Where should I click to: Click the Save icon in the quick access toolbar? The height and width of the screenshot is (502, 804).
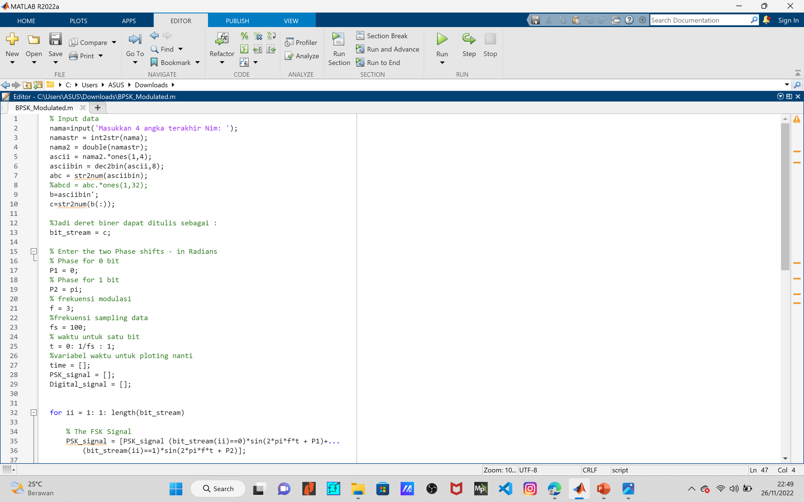click(x=535, y=20)
